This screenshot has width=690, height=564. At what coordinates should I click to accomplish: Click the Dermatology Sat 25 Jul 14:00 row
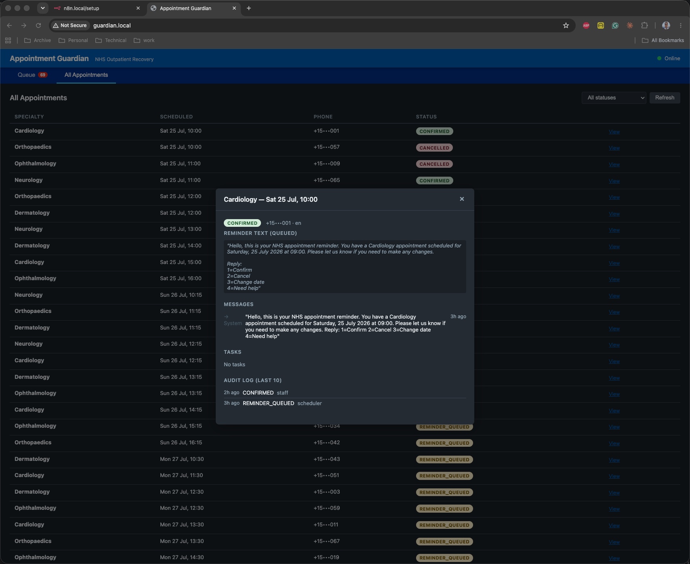tap(345, 246)
